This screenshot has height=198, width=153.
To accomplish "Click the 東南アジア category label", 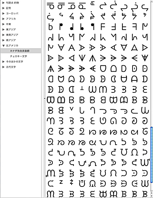I will 12,35.
